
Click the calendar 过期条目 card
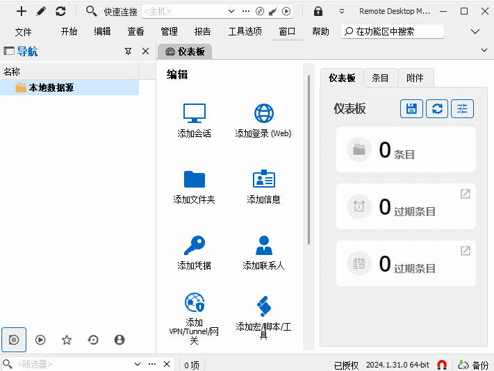coord(406,263)
